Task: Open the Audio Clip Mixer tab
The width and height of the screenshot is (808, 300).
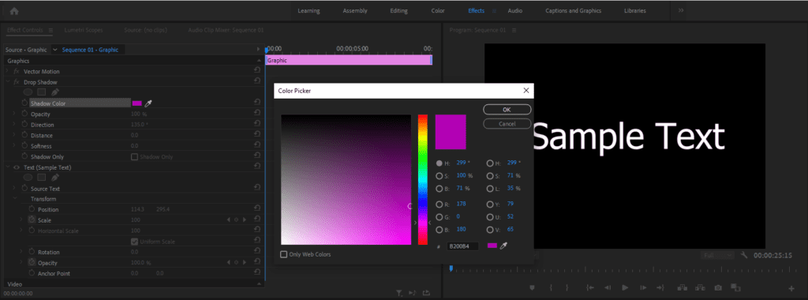Action: pyautogui.click(x=226, y=30)
